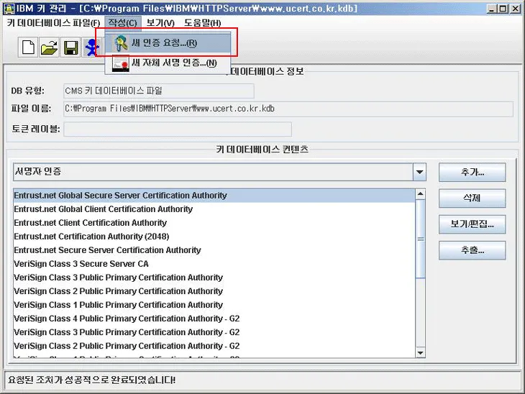
Task: Maximize the IBM 키 관리 window
Action: 503,9
